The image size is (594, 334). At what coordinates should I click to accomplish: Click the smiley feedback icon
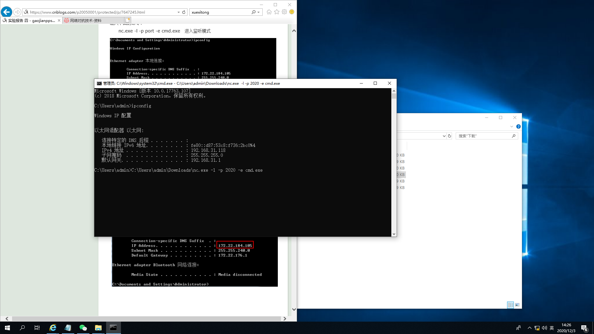[x=292, y=12]
